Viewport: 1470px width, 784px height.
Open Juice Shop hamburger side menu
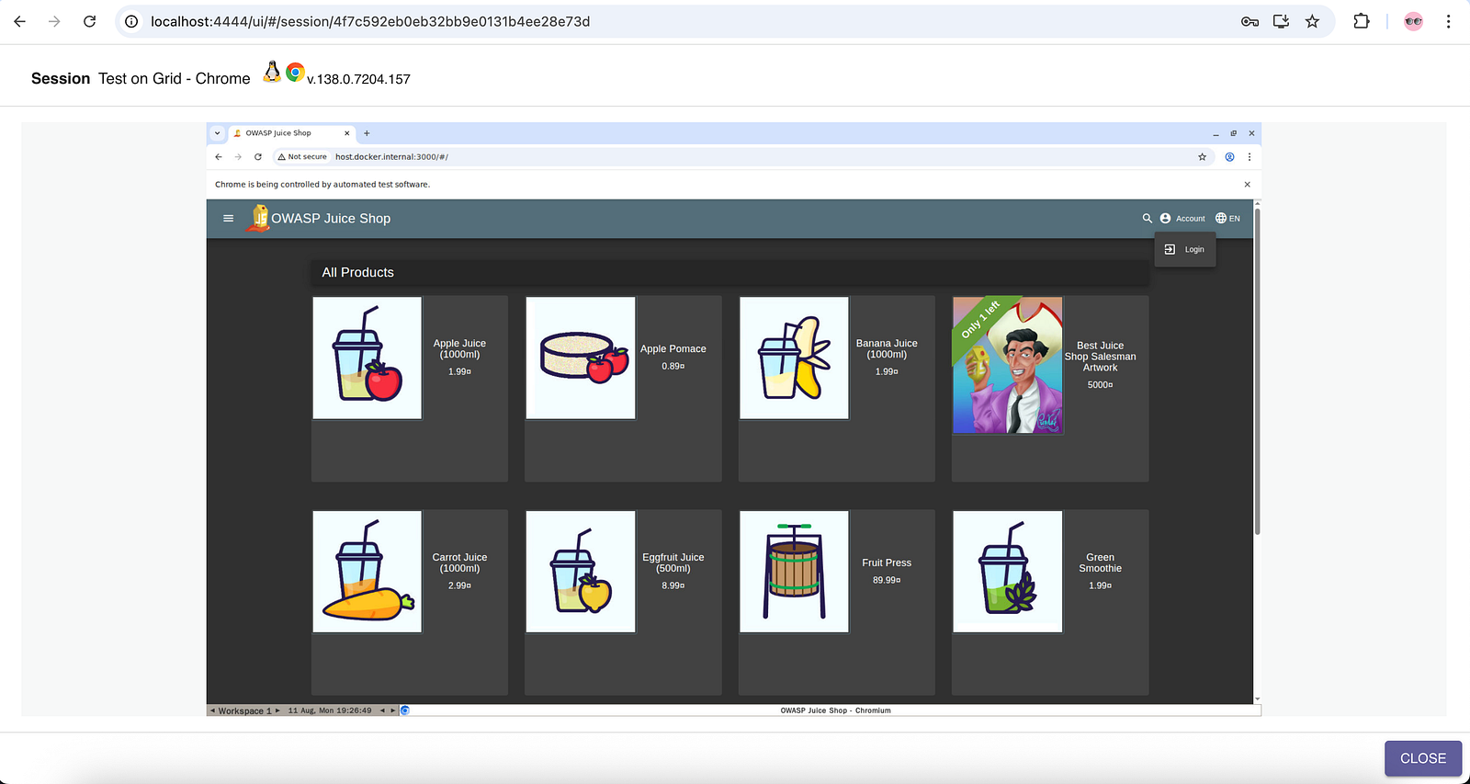(x=229, y=218)
